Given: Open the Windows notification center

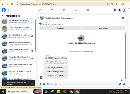Looking at the screenshot, I should tap(126, 91).
